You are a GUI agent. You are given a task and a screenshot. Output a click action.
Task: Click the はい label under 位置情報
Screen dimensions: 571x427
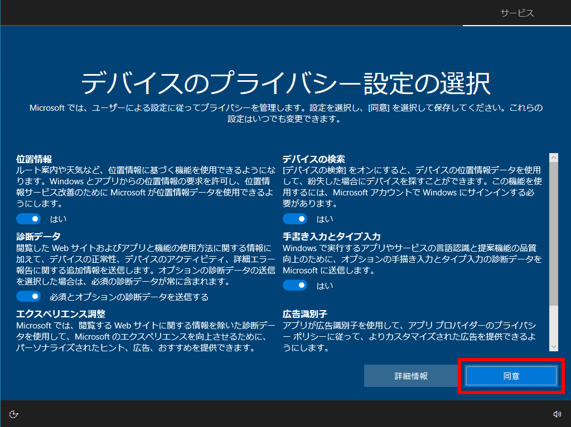58,219
